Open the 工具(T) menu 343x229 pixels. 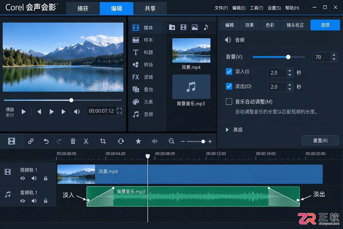click(x=257, y=8)
